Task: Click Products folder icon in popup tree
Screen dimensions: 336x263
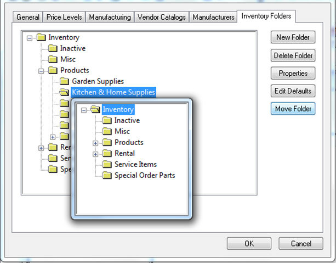Action: pyautogui.click(x=106, y=143)
